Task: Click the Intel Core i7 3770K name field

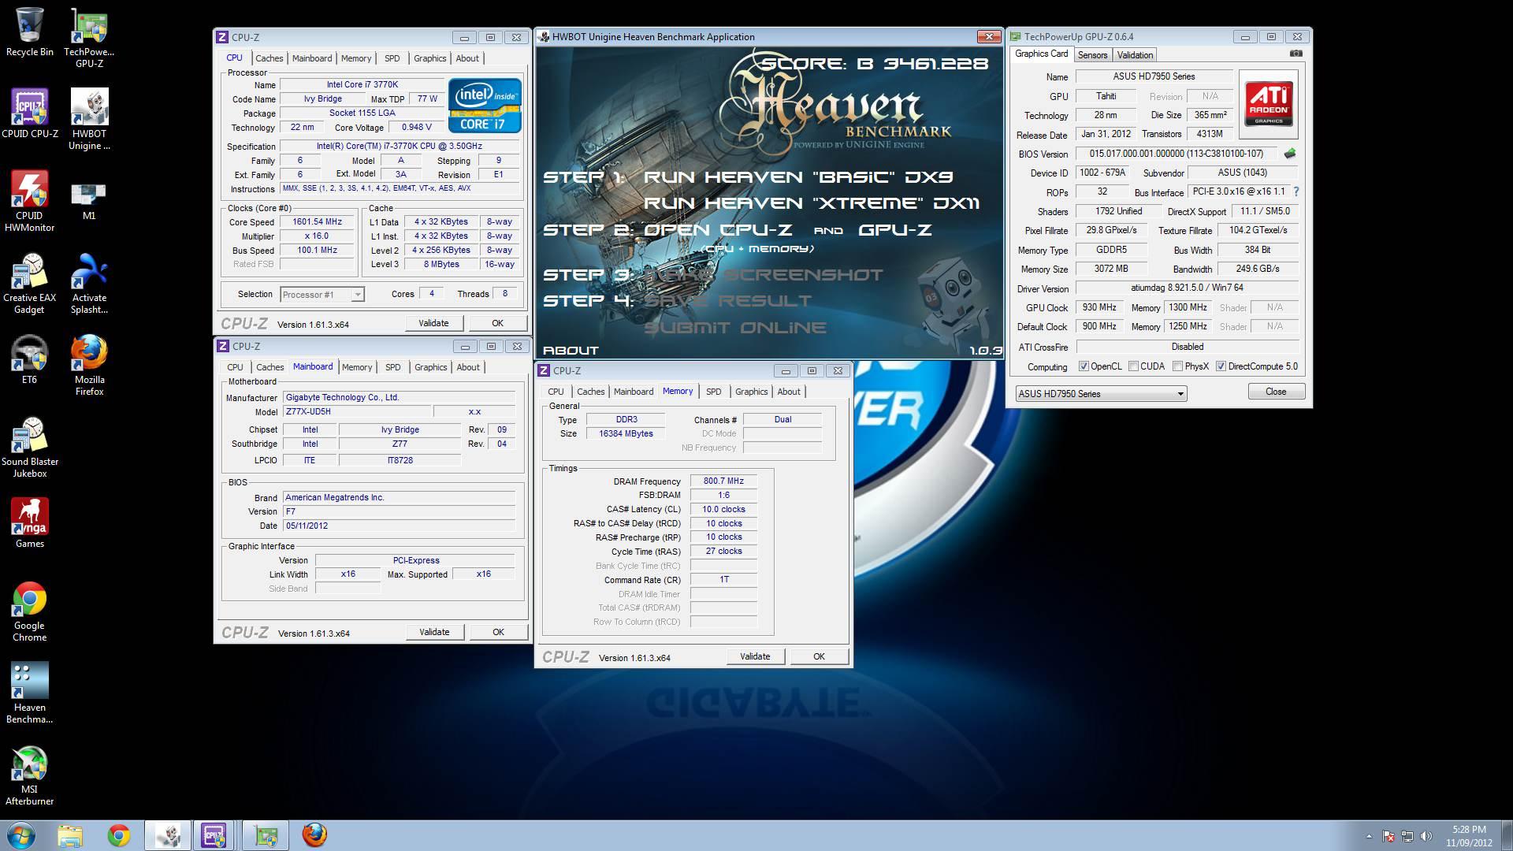Action: point(362,84)
